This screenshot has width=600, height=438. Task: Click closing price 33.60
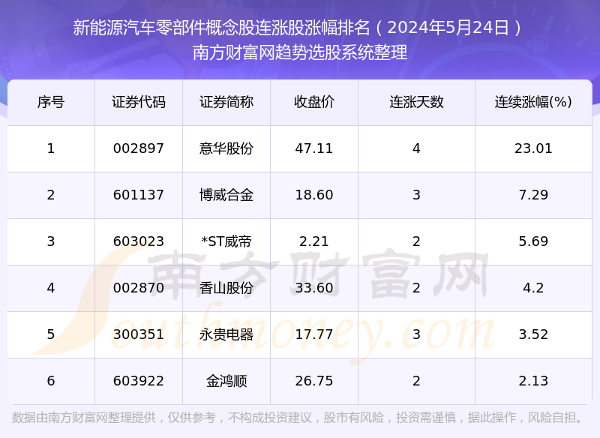click(x=314, y=288)
